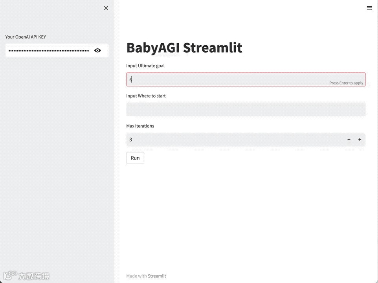The width and height of the screenshot is (378, 283).
Task: Click the Made with footer text
Action: (x=136, y=276)
